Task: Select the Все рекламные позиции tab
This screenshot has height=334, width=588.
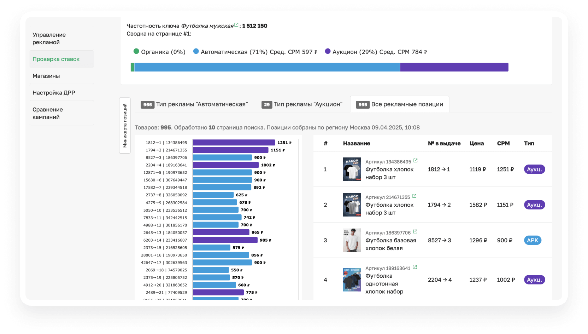Action: [x=400, y=104]
